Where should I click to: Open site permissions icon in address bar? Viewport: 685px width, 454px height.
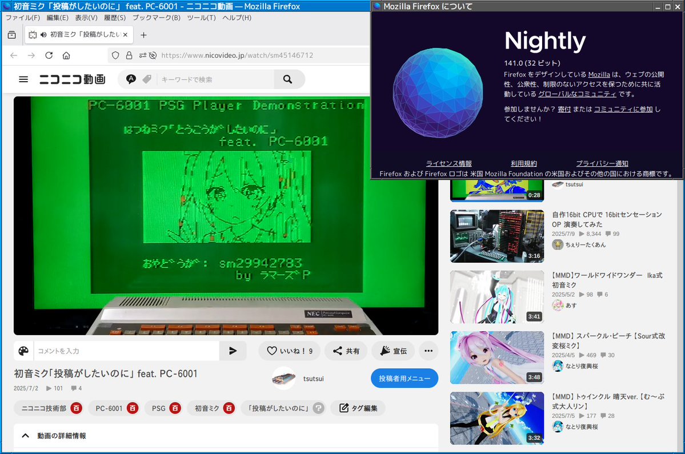[143, 55]
